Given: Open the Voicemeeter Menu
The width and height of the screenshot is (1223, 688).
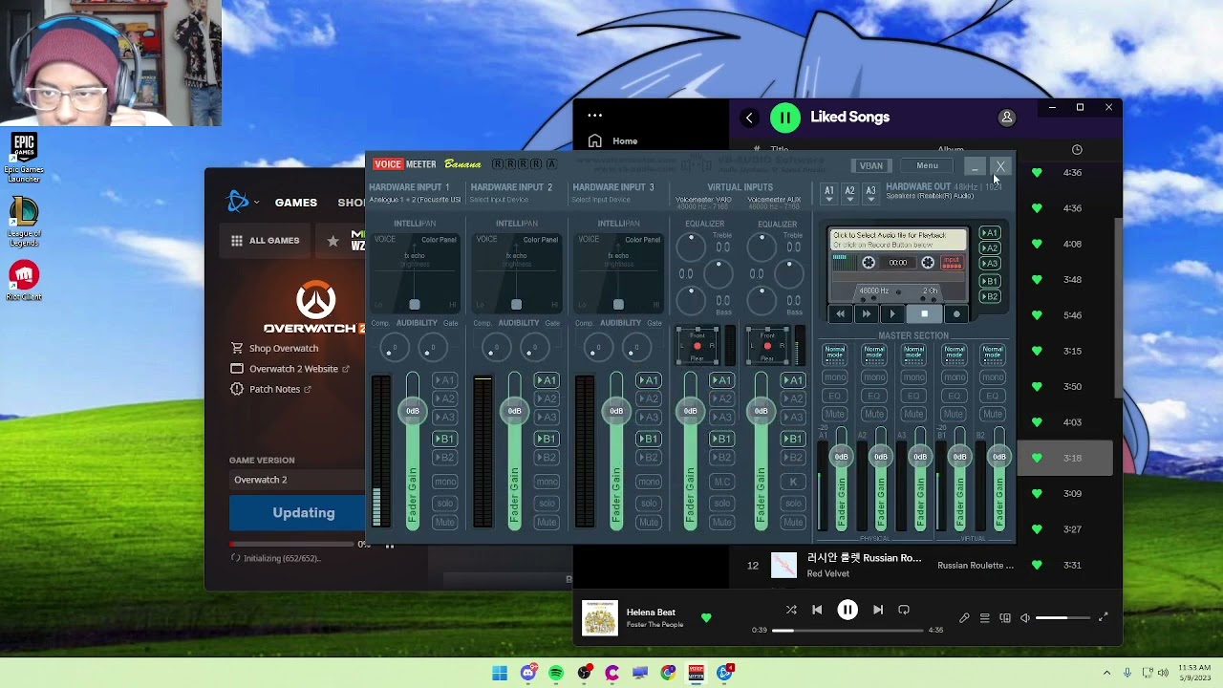Looking at the screenshot, I should (x=927, y=166).
